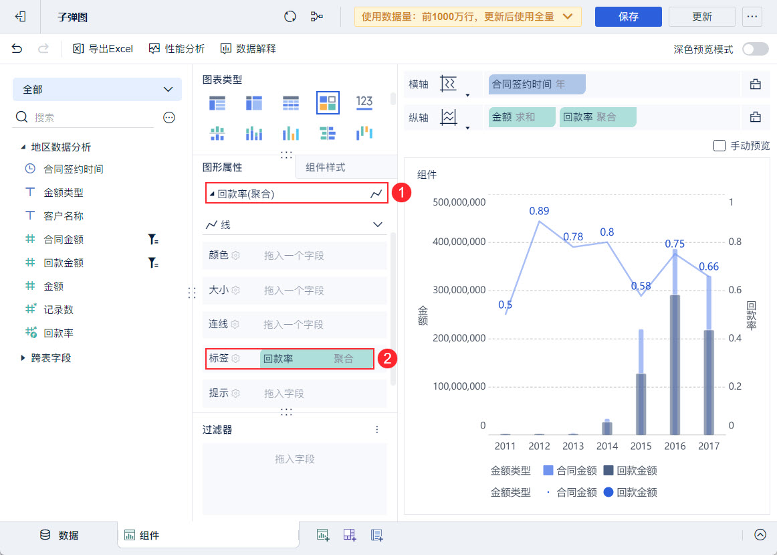Expand the 跨表字段 tree node
The image size is (777, 555).
[23, 358]
